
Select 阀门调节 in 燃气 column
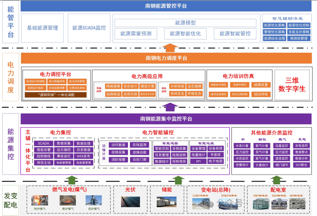coord(281,165)
